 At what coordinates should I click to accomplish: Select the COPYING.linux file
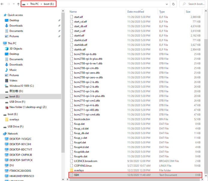[83, 166]
